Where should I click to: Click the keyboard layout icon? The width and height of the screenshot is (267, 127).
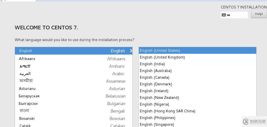[224, 15]
